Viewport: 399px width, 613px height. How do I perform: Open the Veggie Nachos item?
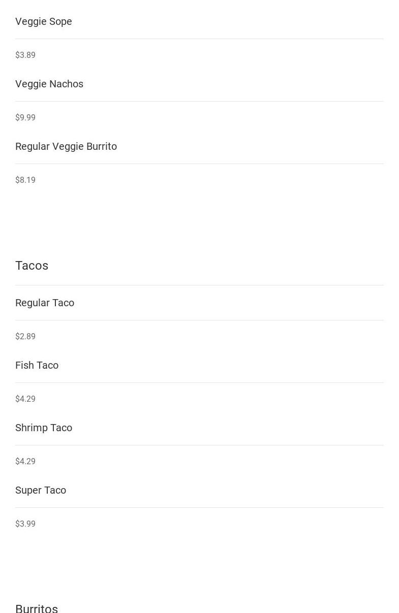point(49,84)
